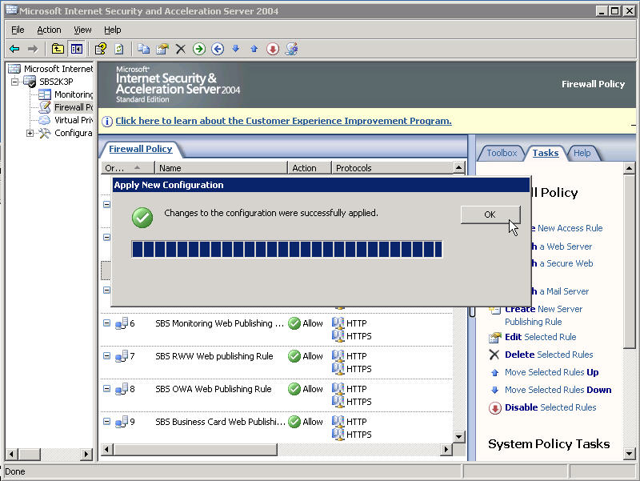Expand the Configuration tree node
The image size is (640, 481).
pos(30,133)
